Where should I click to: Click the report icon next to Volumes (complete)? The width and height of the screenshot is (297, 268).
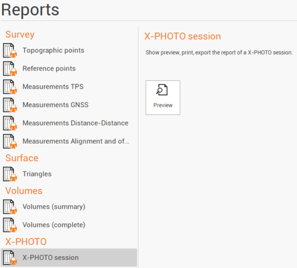point(10,225)
